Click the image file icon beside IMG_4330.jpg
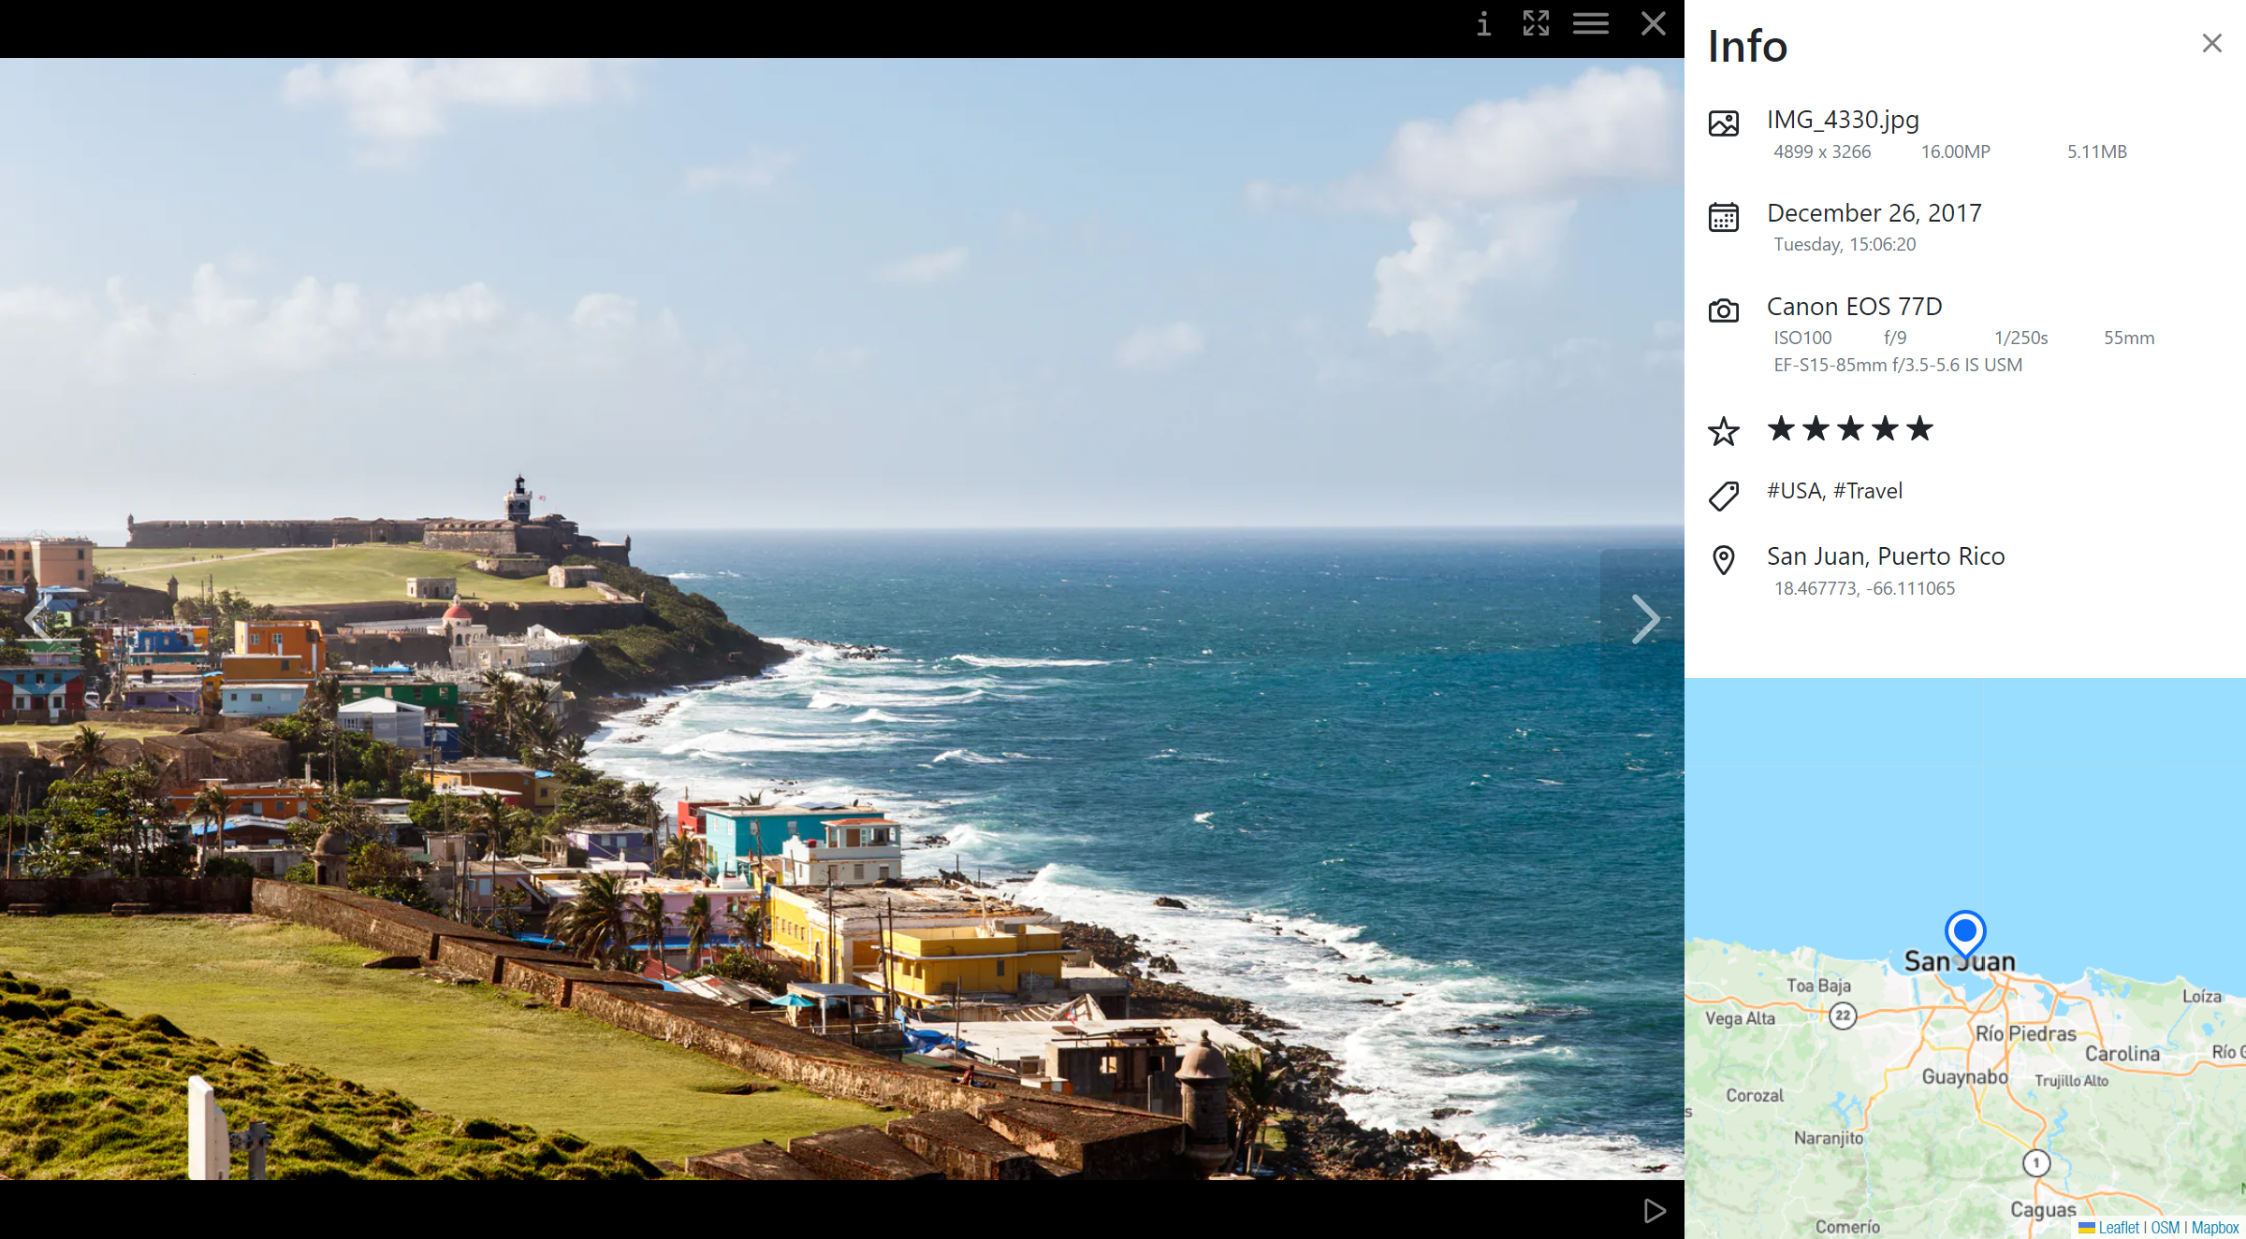2246x1239 pixels. 1723,123
